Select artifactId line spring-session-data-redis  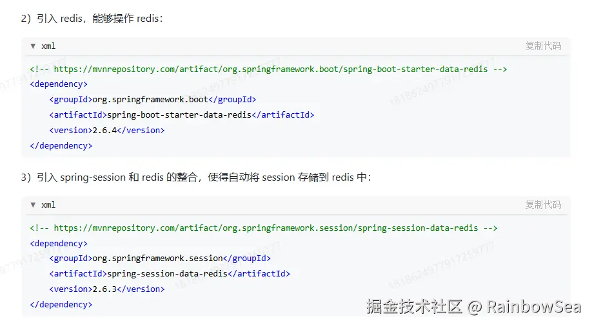pos(170,274)
